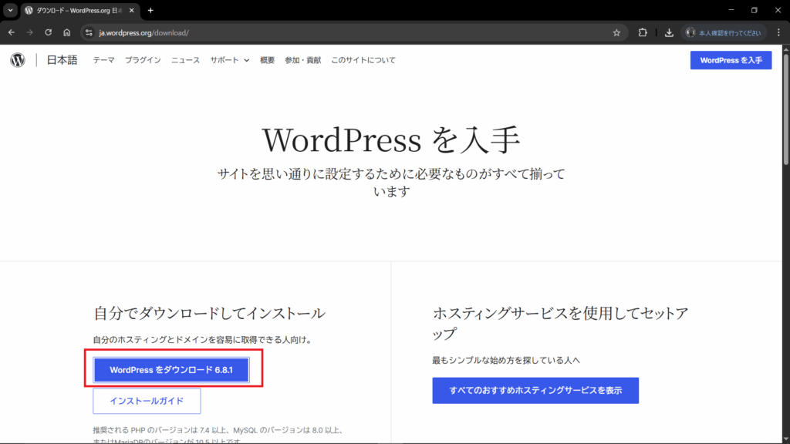
Task: View site information icon in address bar
Action: (89, 32)
